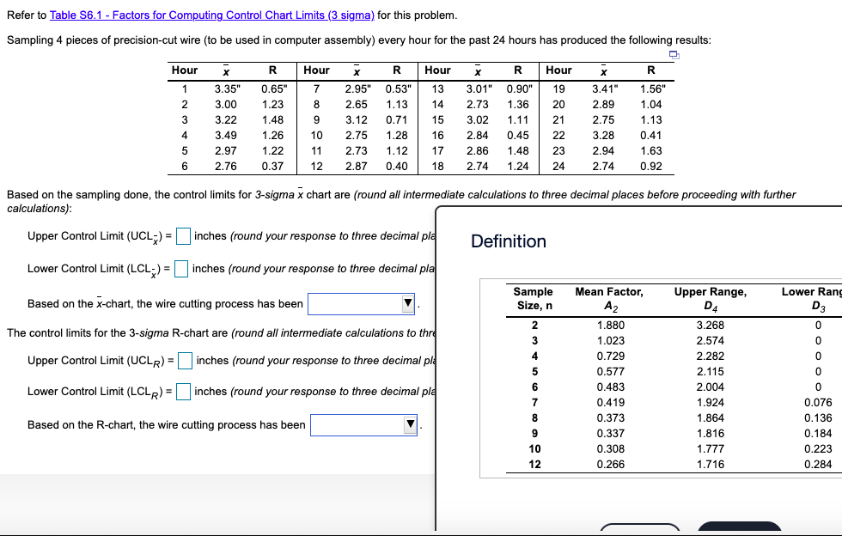Open the x-bar chart conclusion dropdown
The image size is (842, 536).
(361, 302)
